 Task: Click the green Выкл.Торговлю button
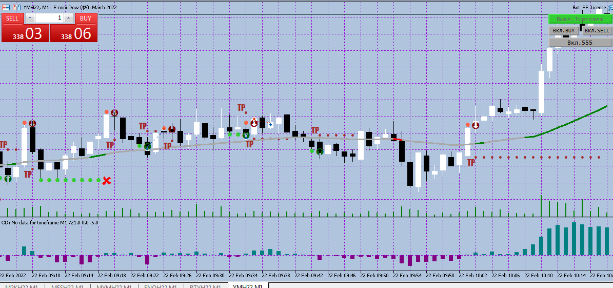point(580,19)
